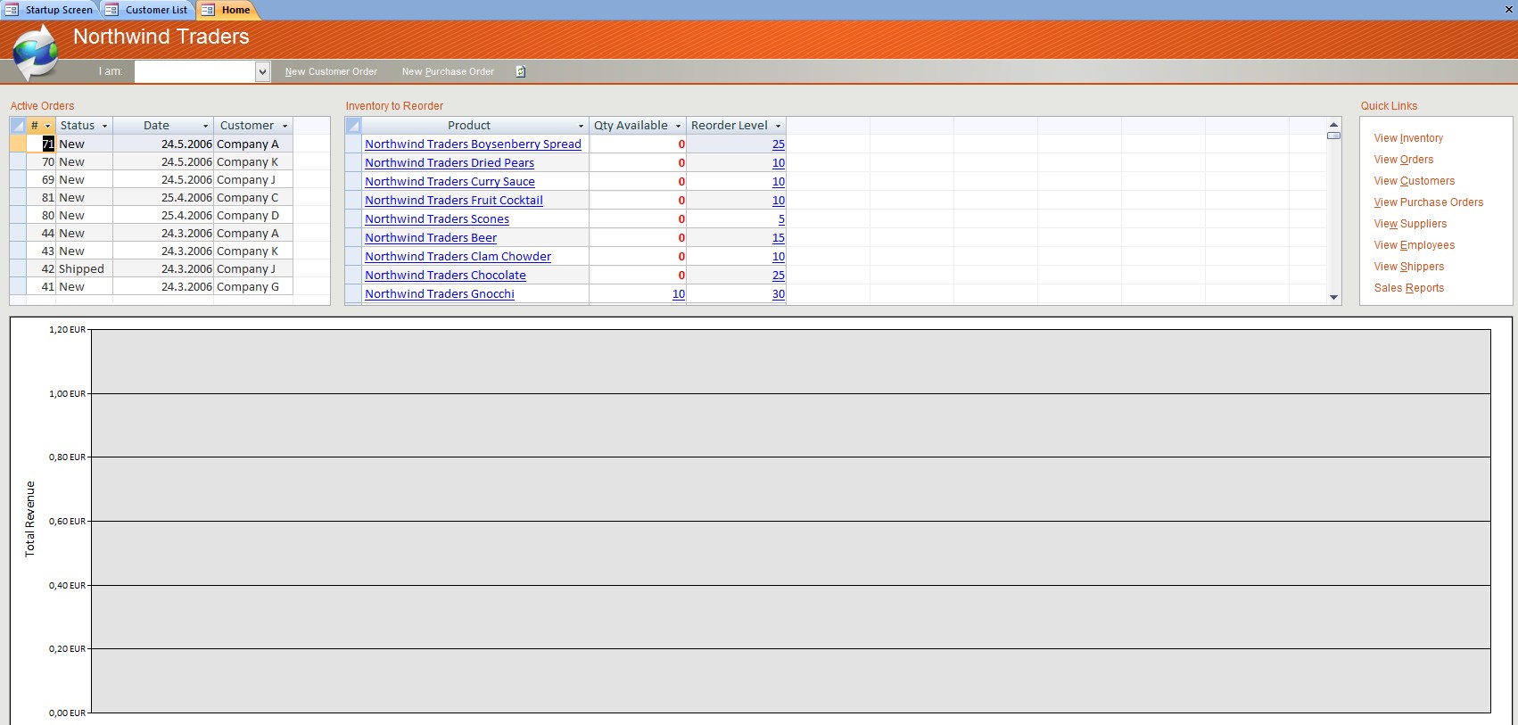
Task: Click row selector of order 43
Action: click(x=18, y=251)
